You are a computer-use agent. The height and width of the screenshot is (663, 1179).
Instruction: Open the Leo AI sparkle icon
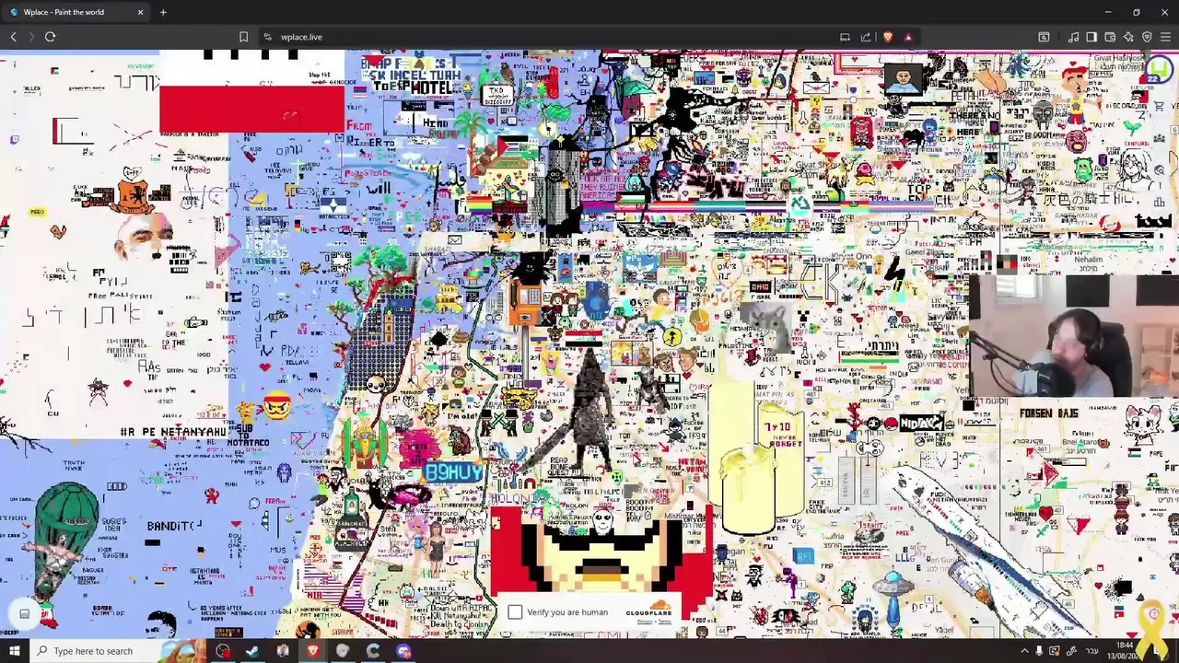tap(1128, 37)
